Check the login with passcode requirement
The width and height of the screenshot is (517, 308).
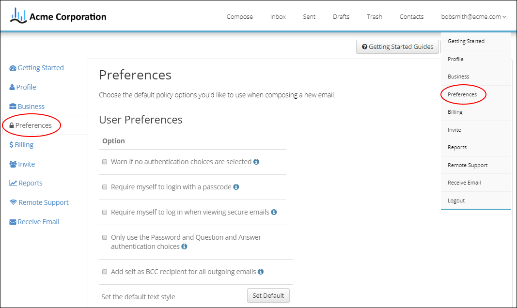(x=105, y=186)
